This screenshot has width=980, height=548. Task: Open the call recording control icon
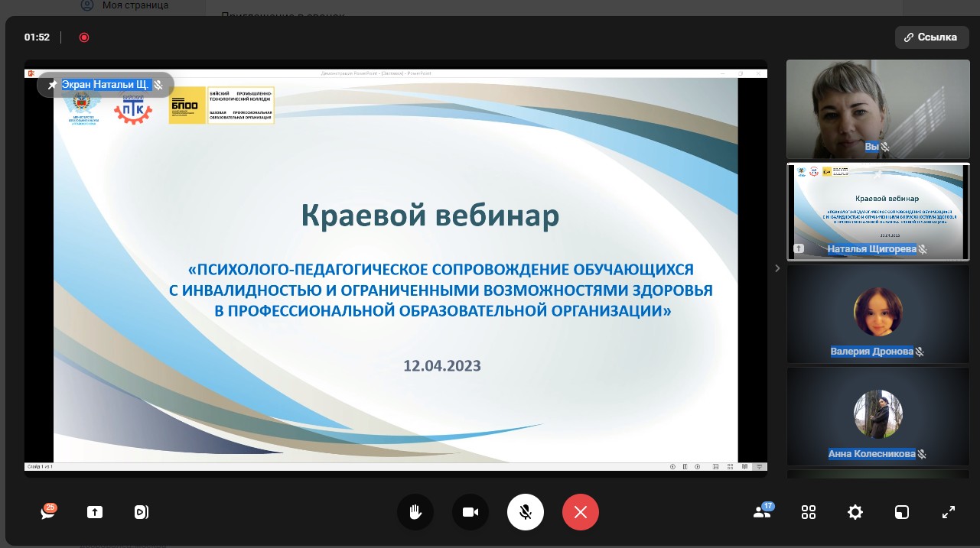tap(142, 512)
